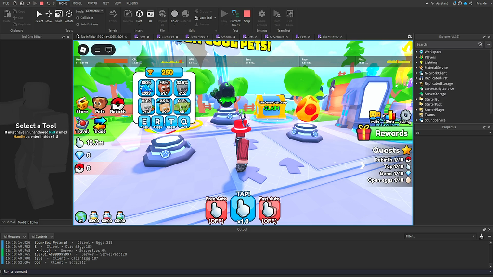Stop the current playtest

click(x=247, y=14)
